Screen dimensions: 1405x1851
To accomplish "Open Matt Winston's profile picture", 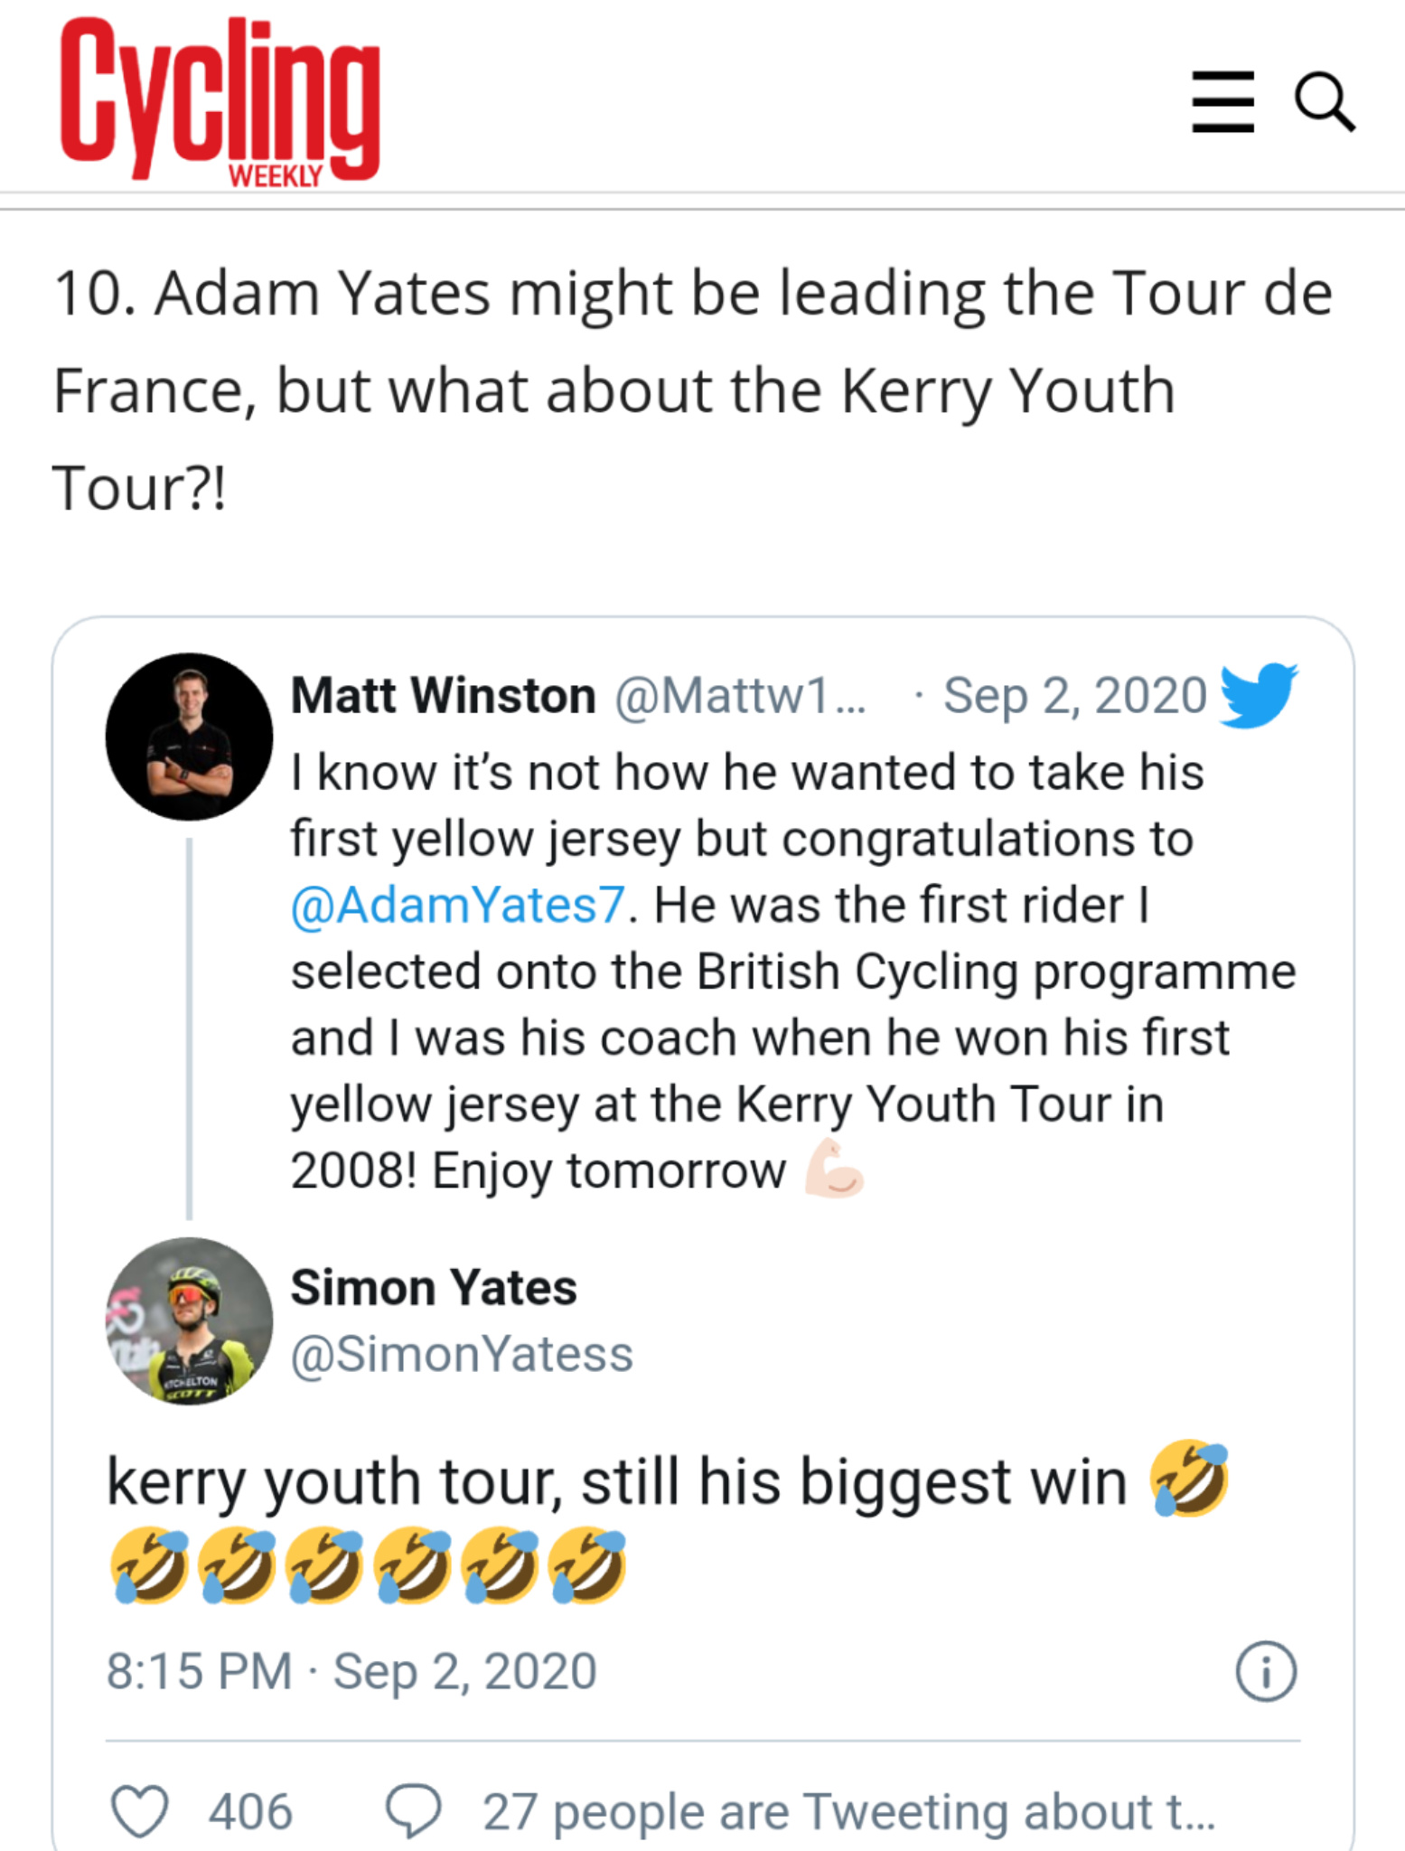I will [x=189, y=737].
